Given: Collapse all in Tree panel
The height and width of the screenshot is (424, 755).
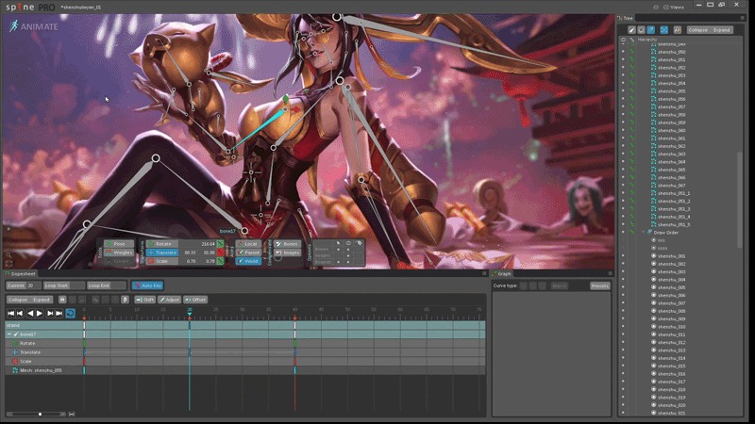Looking at the screenshot, I should (x=697, y=30).
